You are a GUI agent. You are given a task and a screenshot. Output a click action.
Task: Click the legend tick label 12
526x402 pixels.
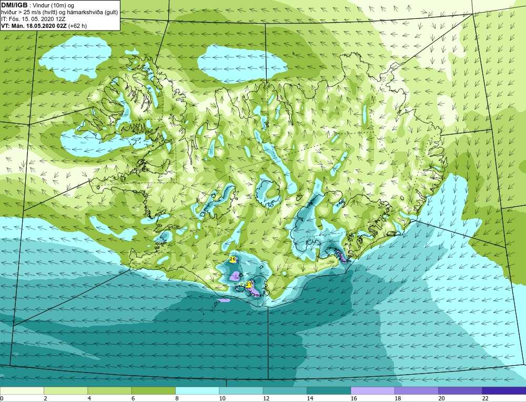click(266, 398)
